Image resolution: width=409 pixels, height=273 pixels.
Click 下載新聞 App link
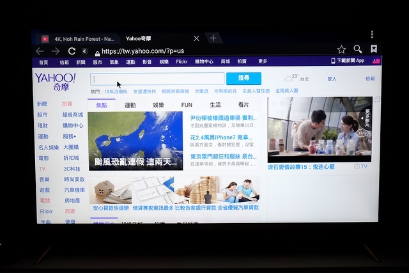coord(348,61)
